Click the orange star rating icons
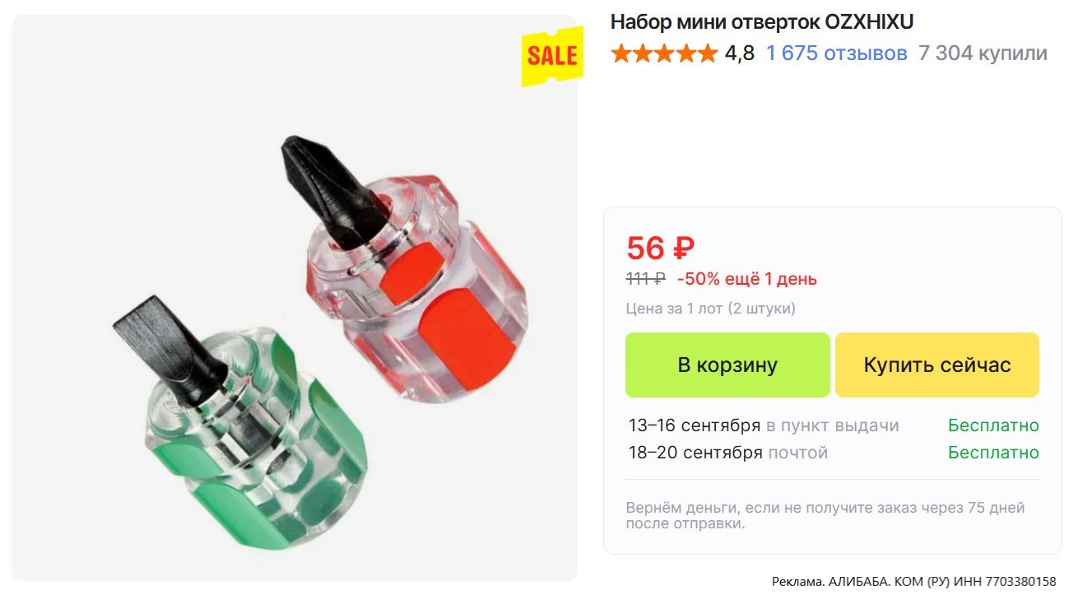The width and height of the screenshot is (1078, 595). (664, 53)
